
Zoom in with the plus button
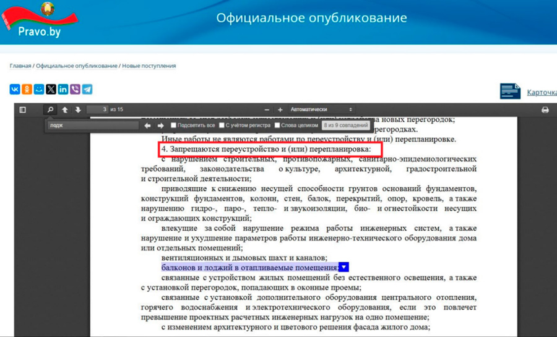click(x=280, y=109)
